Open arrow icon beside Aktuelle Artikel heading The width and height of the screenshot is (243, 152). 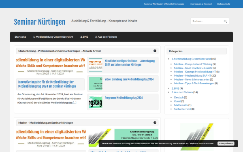[x=155, y=51]
